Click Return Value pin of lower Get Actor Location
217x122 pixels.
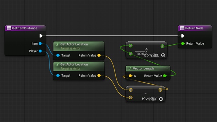pyautogui.click(x=99, y=75)
